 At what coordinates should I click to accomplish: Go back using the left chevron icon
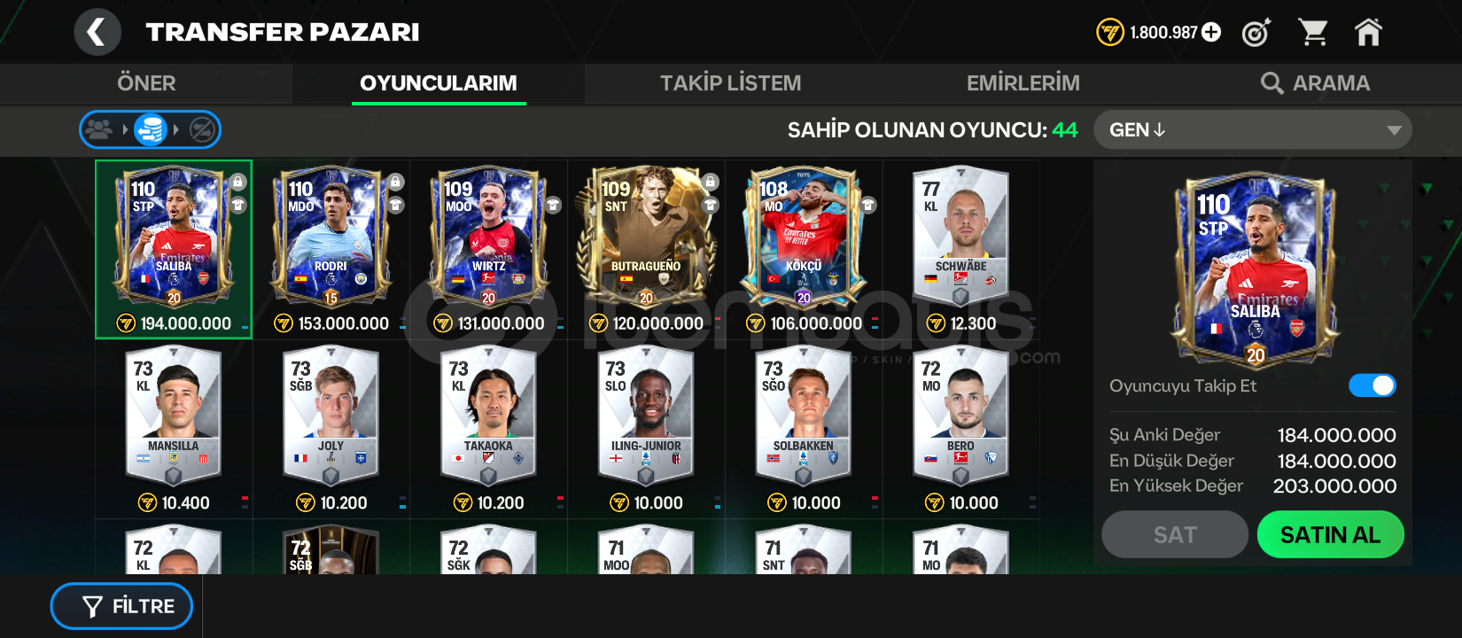(x=97, y=33)
